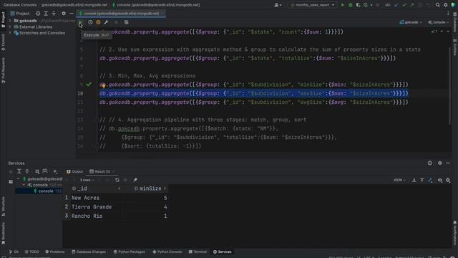Click the orange transaction mode icon
The image size is (458, 258).
(x=98, y=22)
